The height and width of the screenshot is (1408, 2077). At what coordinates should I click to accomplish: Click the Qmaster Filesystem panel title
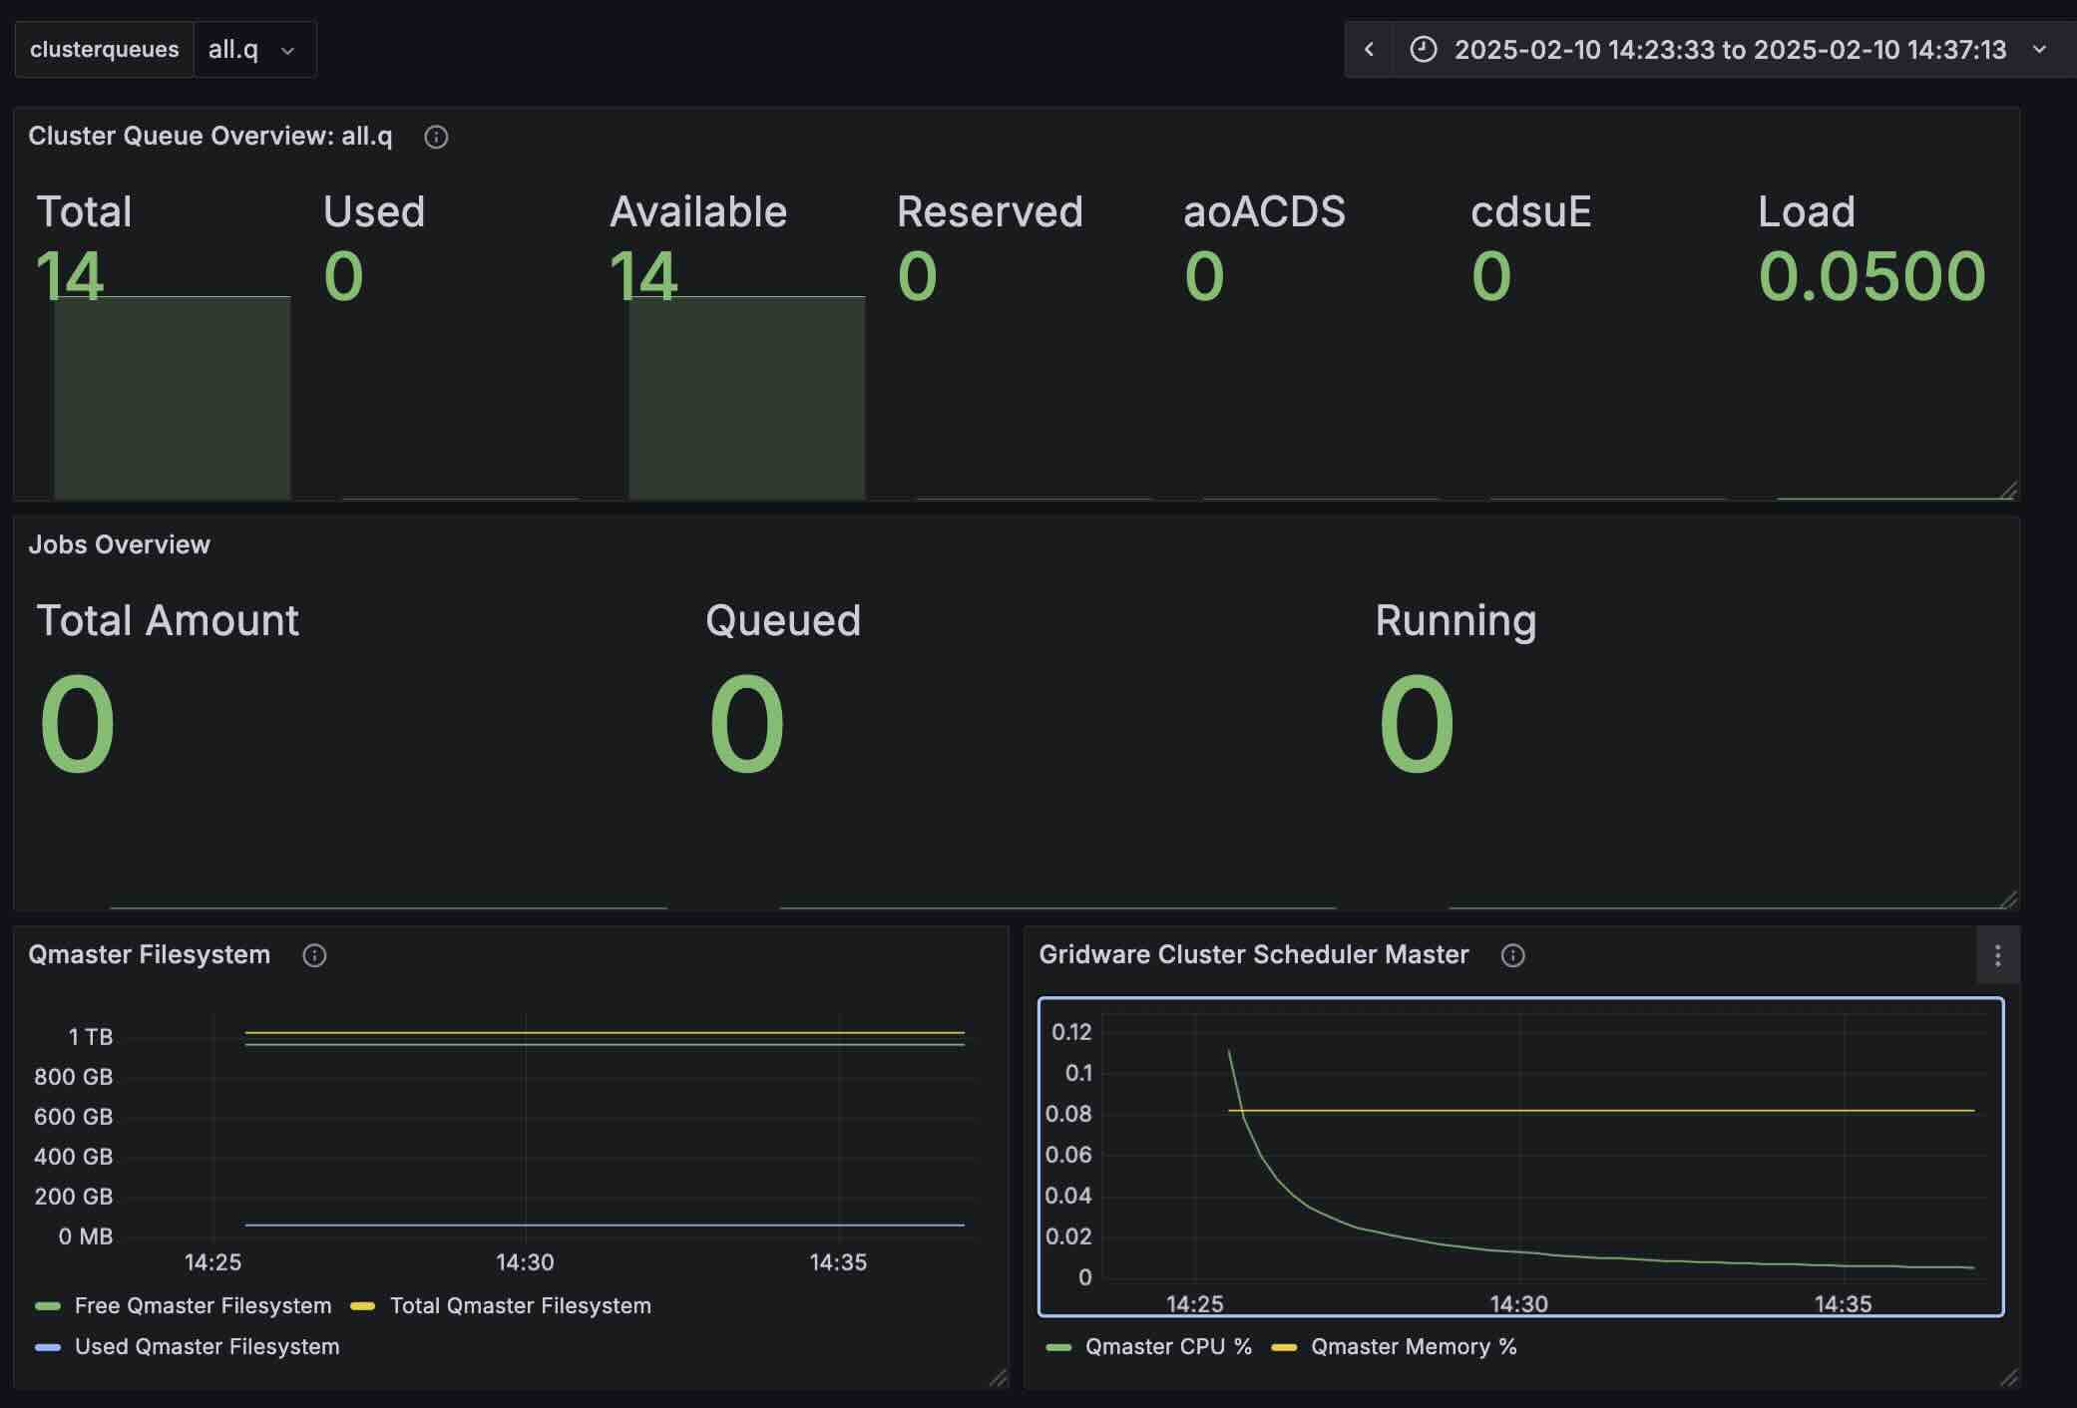tap(149, 954)
